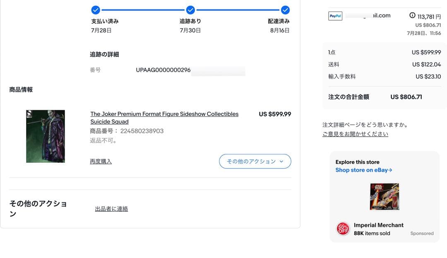
Task: Contact seller via 出品者に連絡 link
Action: click(x=111, y=209)
